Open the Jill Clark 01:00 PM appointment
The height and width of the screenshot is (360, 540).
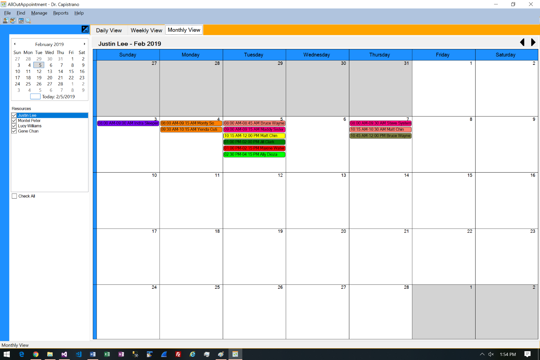pos(254,142)
